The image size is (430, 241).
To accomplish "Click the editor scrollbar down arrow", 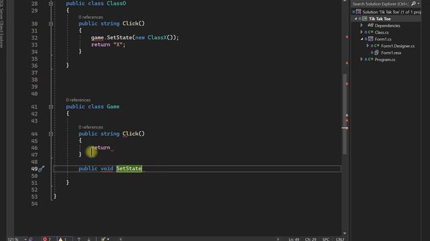I will click(345, 234).
